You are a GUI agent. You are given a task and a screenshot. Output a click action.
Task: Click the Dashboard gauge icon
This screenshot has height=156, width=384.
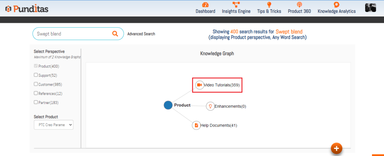205,5
